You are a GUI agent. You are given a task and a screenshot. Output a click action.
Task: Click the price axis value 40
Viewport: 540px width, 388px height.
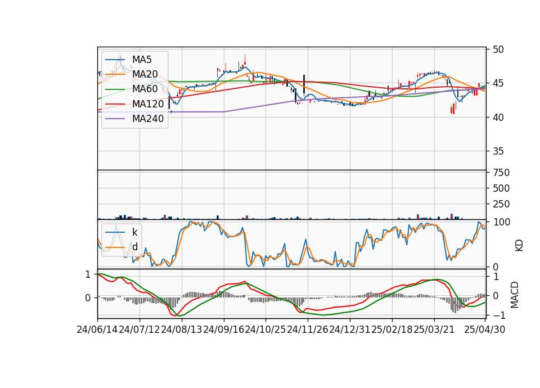[498, 118]
